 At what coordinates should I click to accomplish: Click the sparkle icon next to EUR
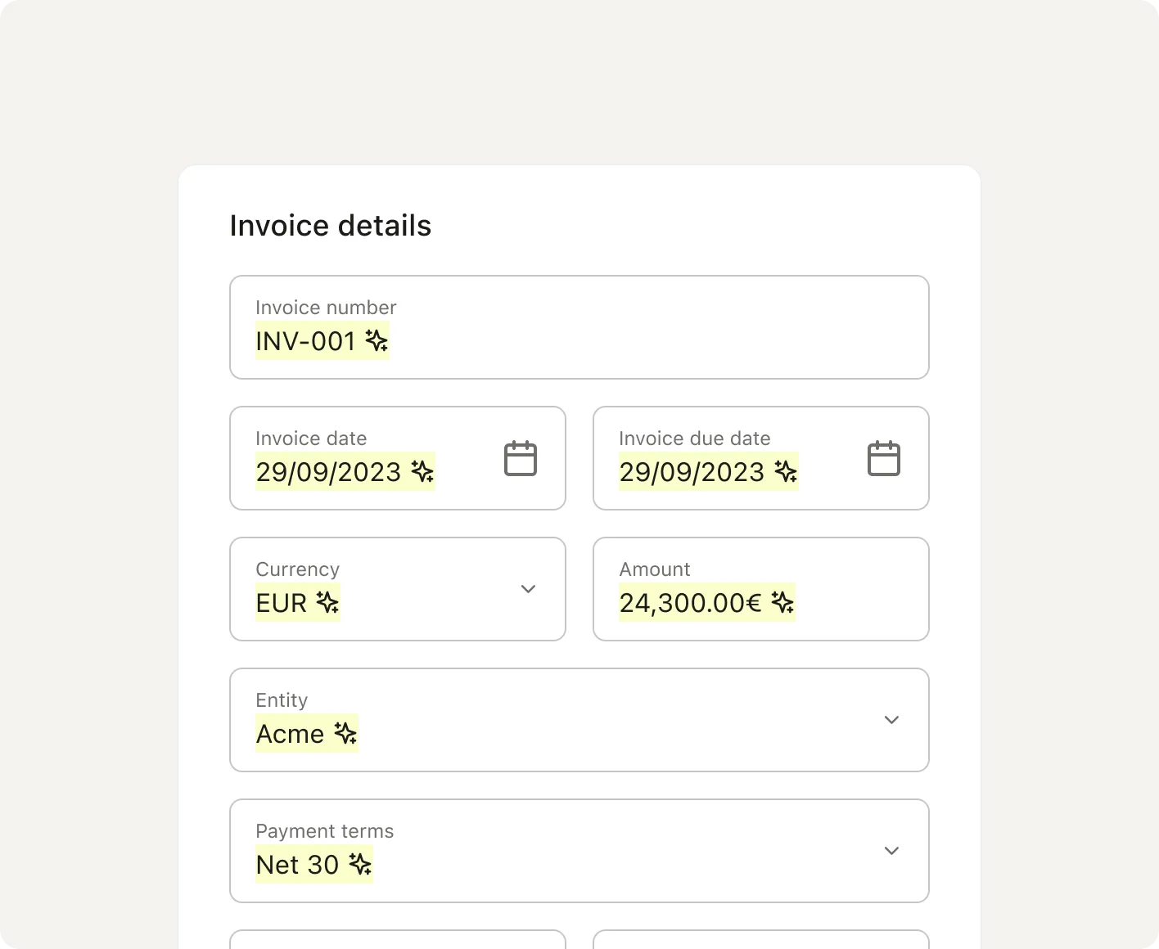pos(328,603)
